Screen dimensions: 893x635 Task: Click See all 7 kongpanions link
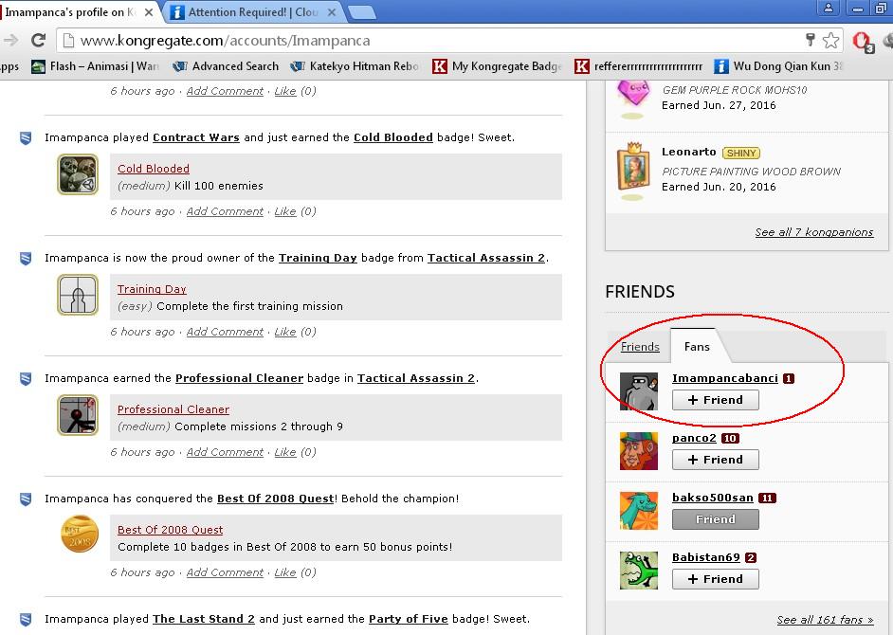pyautogui.click(x=813, y=232)
